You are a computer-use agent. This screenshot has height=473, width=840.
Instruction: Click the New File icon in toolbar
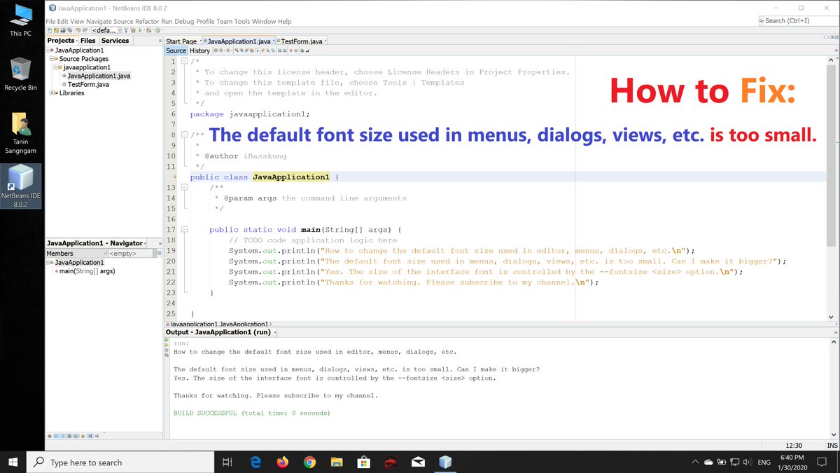point(50,30)
